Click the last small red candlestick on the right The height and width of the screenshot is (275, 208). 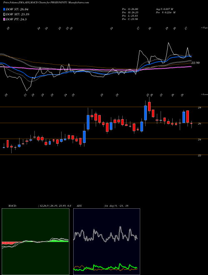point(191,123)
